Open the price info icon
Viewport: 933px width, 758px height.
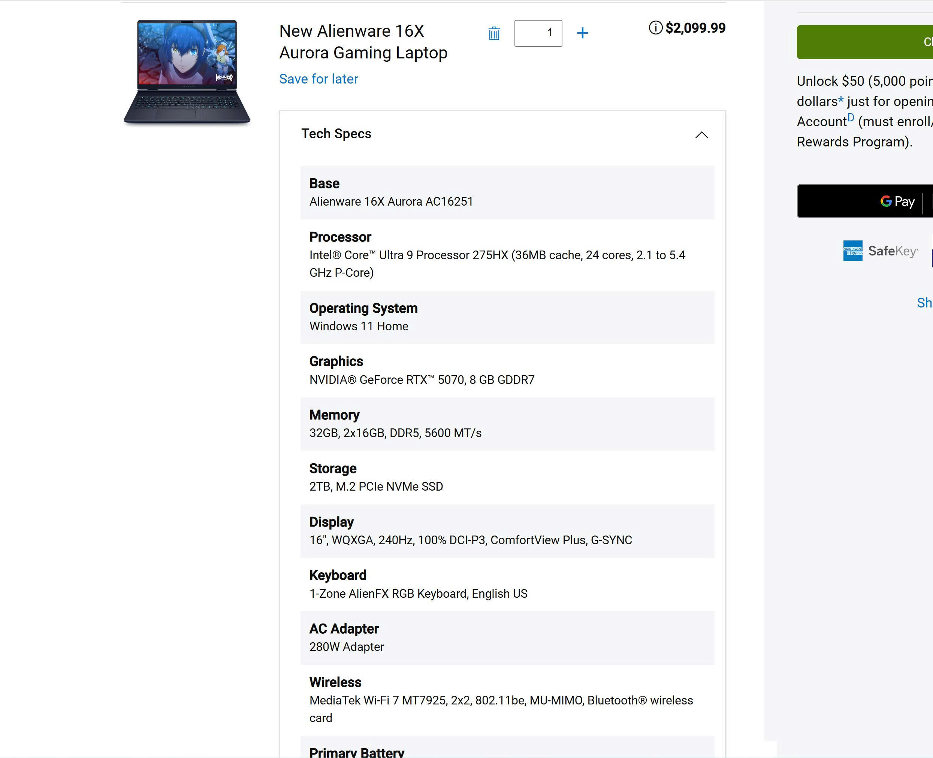(655, 28)
